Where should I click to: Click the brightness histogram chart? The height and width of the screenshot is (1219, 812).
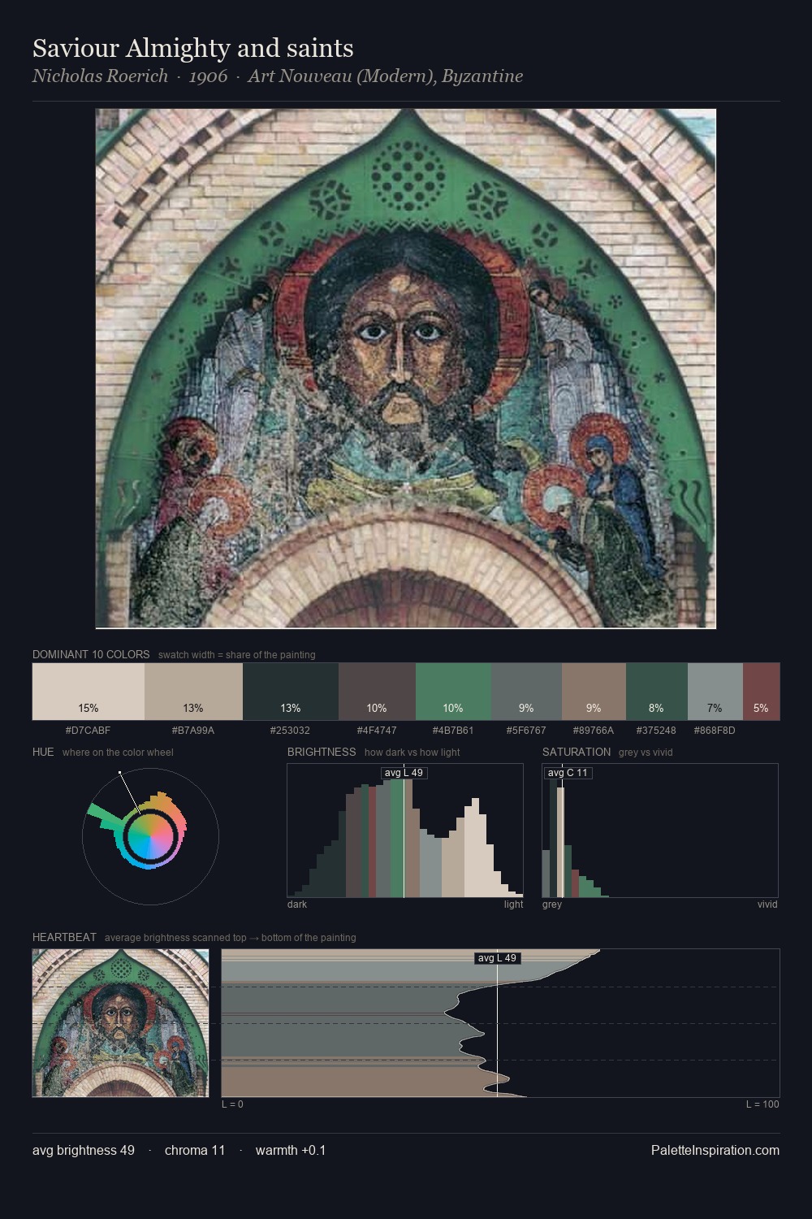[x=405, y=831]
